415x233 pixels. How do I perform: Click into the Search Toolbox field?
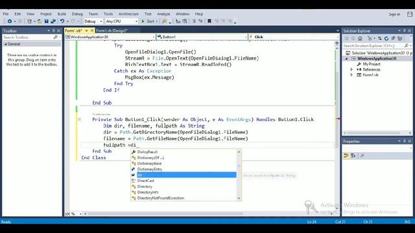[28, 38]
